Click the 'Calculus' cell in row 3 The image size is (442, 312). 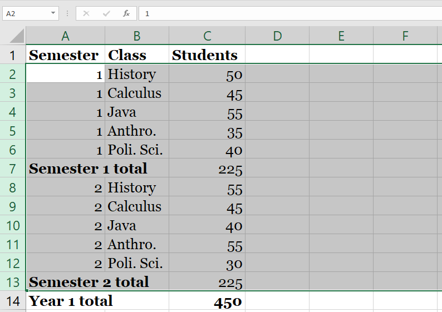pyautogui.click(x=137, y=93)
